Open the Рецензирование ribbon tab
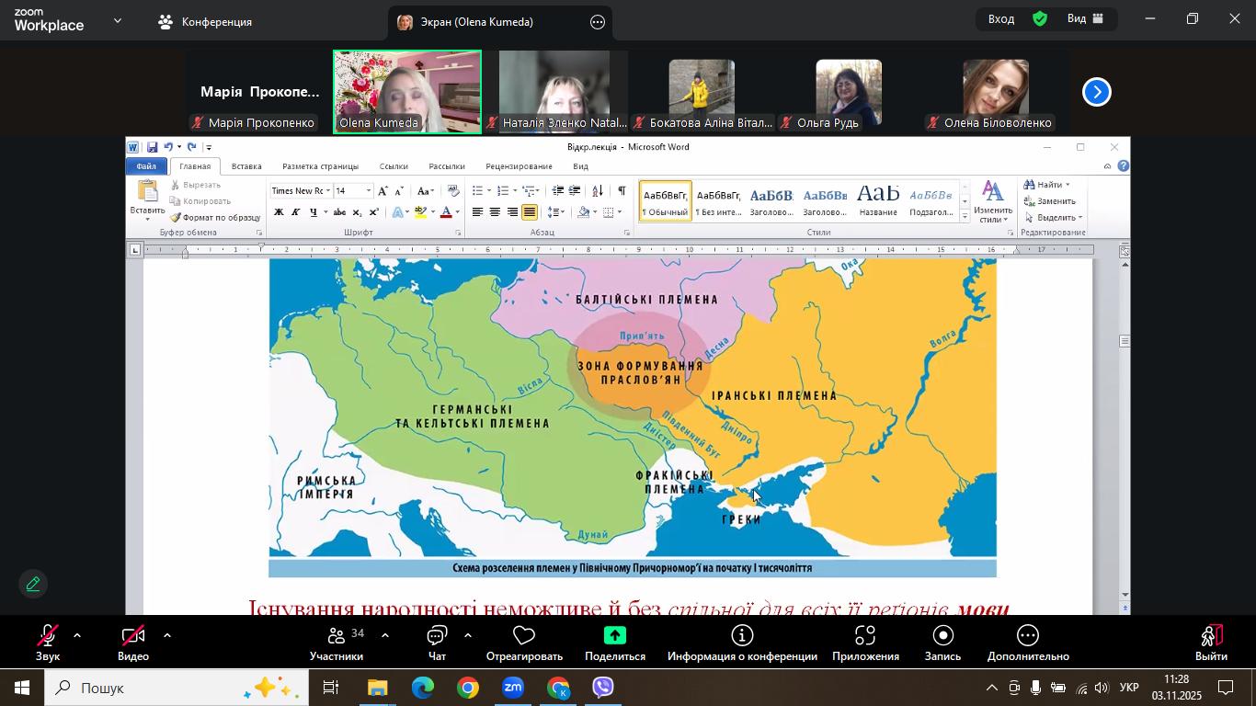Viewport: 1256px width, 706px height. pyautogui.click(x=519, y=166)
